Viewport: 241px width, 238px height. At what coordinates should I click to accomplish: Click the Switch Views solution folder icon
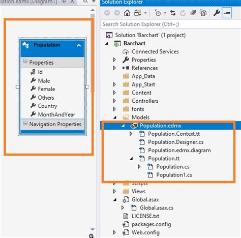137,13
